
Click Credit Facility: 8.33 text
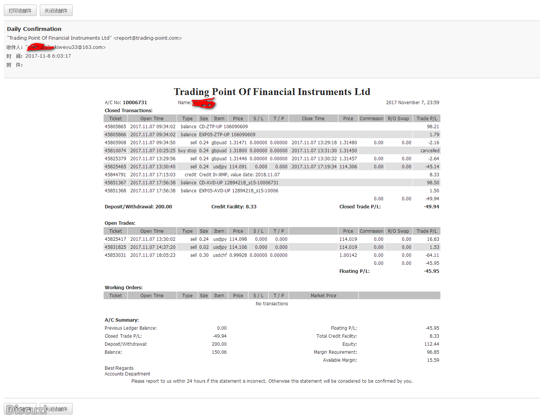click(234, 207)
